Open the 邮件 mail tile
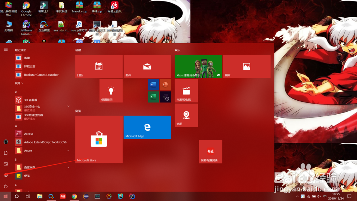This screenshot has width=357, height=201. (147, 66)
